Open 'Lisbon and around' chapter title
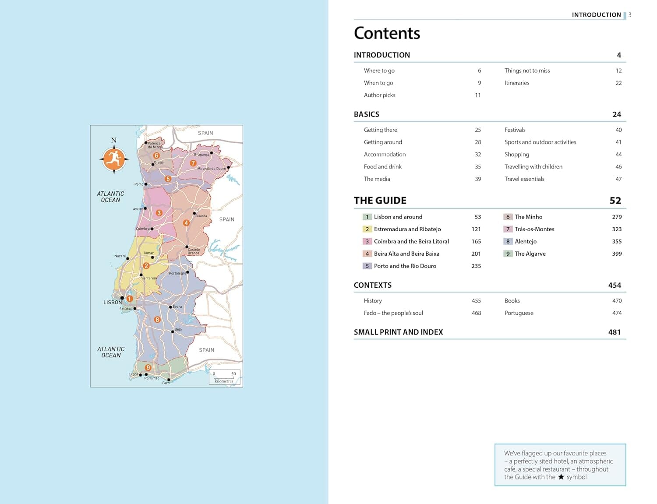This screenshot has height=504, width=657. 398,217
